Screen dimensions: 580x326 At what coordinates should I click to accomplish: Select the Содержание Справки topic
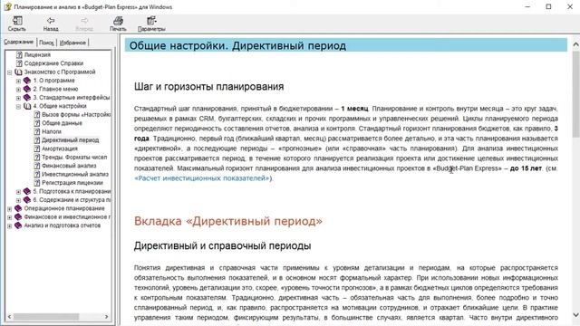(53, 63)
